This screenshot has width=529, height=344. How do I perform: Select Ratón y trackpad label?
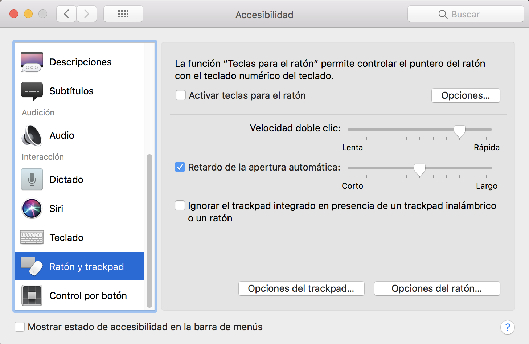tap(87, 267)
